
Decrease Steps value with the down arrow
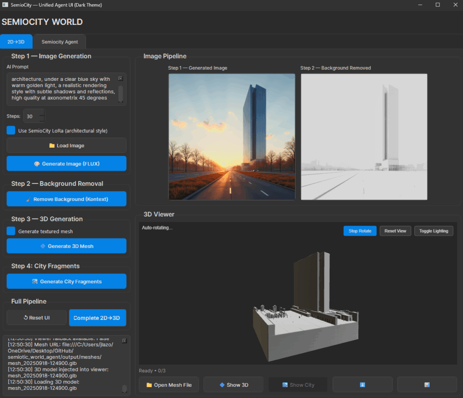(x=42, y=119)
